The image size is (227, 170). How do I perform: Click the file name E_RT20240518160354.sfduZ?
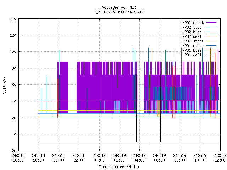pyautogui.click(x=119, y=12)
